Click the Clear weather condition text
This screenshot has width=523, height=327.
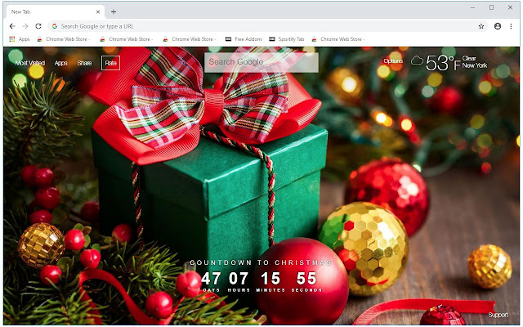pyautogui.click(x=469, y=58)
